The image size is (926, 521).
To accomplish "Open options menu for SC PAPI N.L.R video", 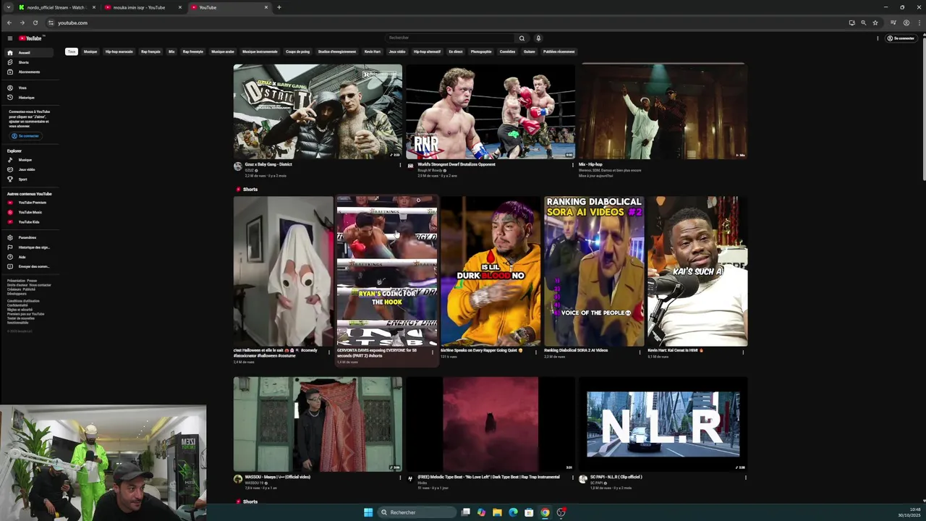I will coord(746,478).
